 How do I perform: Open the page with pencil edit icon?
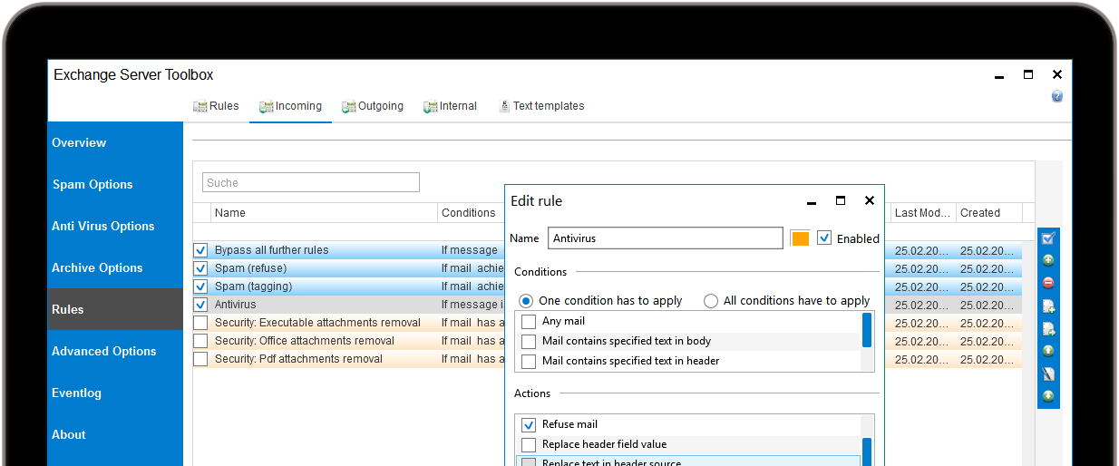tap(1048, 374)
